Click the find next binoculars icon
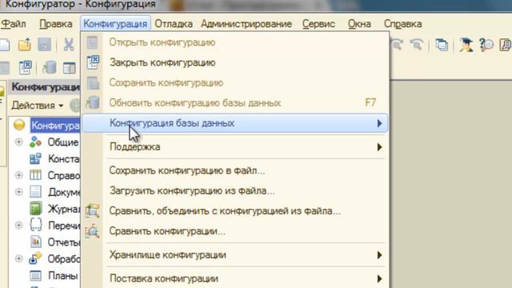The width and height of the screenshot is (512, 288). [397, 45]
